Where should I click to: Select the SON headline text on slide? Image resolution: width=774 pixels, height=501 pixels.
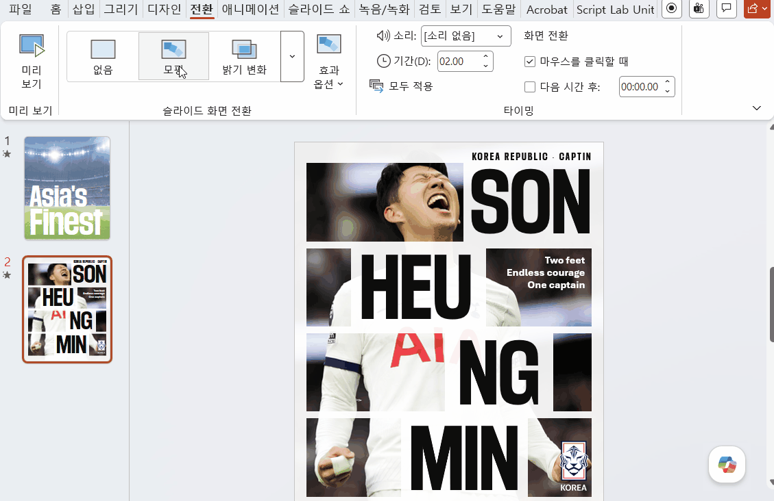[x=530, y=201]
